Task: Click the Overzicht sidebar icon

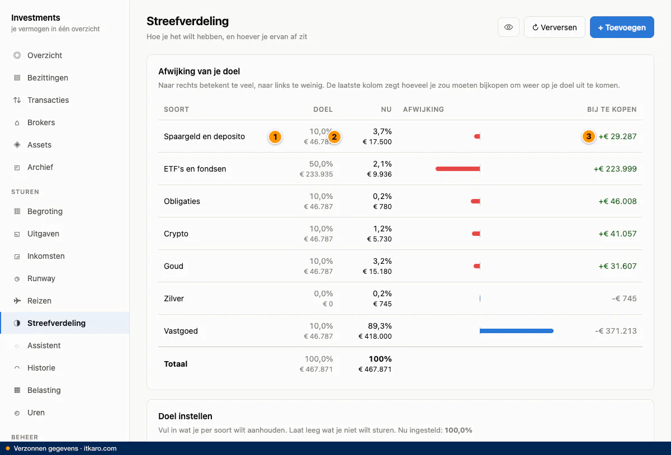Action: tap(17, 55)
